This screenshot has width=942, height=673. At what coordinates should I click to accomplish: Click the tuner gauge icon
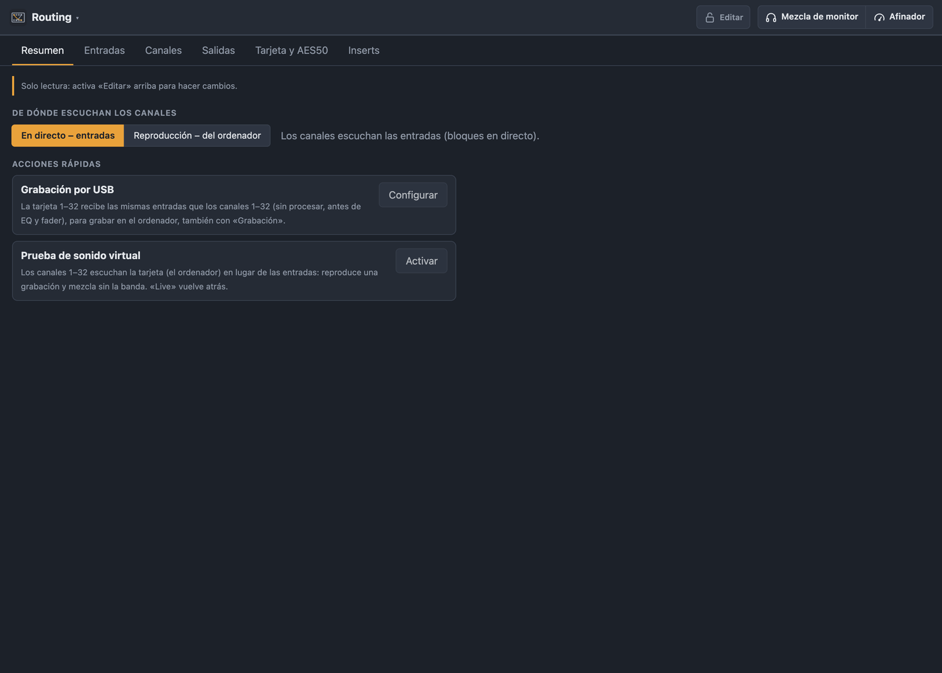tap(879, 17)
